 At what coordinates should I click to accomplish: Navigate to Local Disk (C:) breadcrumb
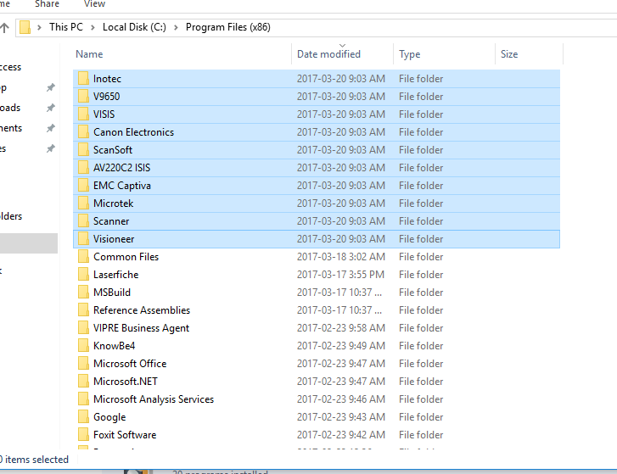click(x=133, y=27)
